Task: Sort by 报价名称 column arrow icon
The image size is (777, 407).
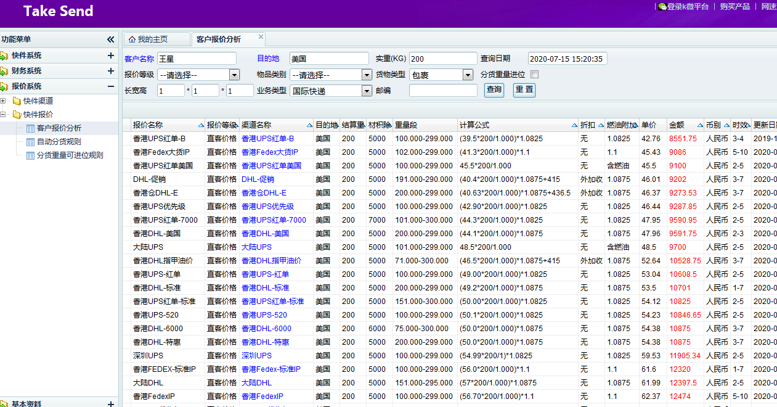Action: (x=201, y=125)
